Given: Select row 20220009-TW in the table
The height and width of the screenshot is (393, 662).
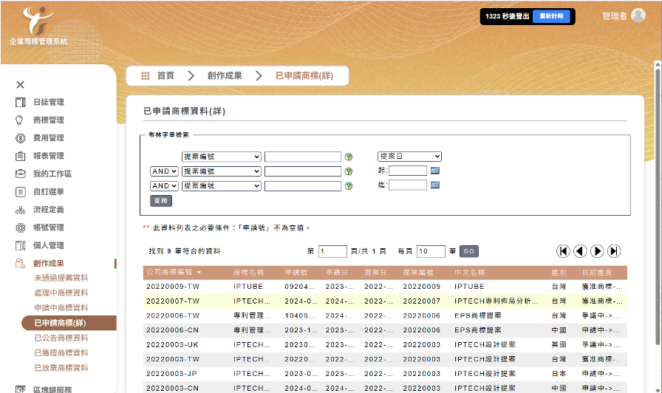Looking at the screenshot, I should 385,287.
